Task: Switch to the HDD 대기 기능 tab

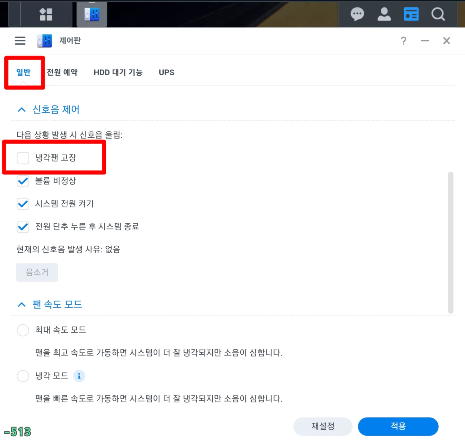Action: click(x=118, y=72)
